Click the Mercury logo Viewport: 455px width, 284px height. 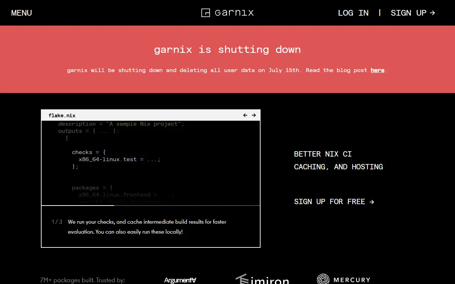point(344,279)
